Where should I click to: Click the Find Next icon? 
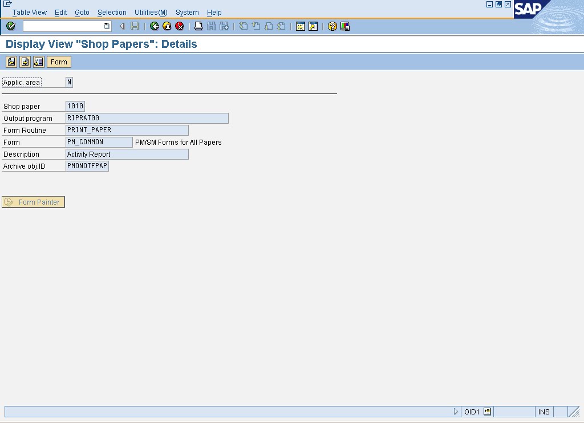click(222, 26)
